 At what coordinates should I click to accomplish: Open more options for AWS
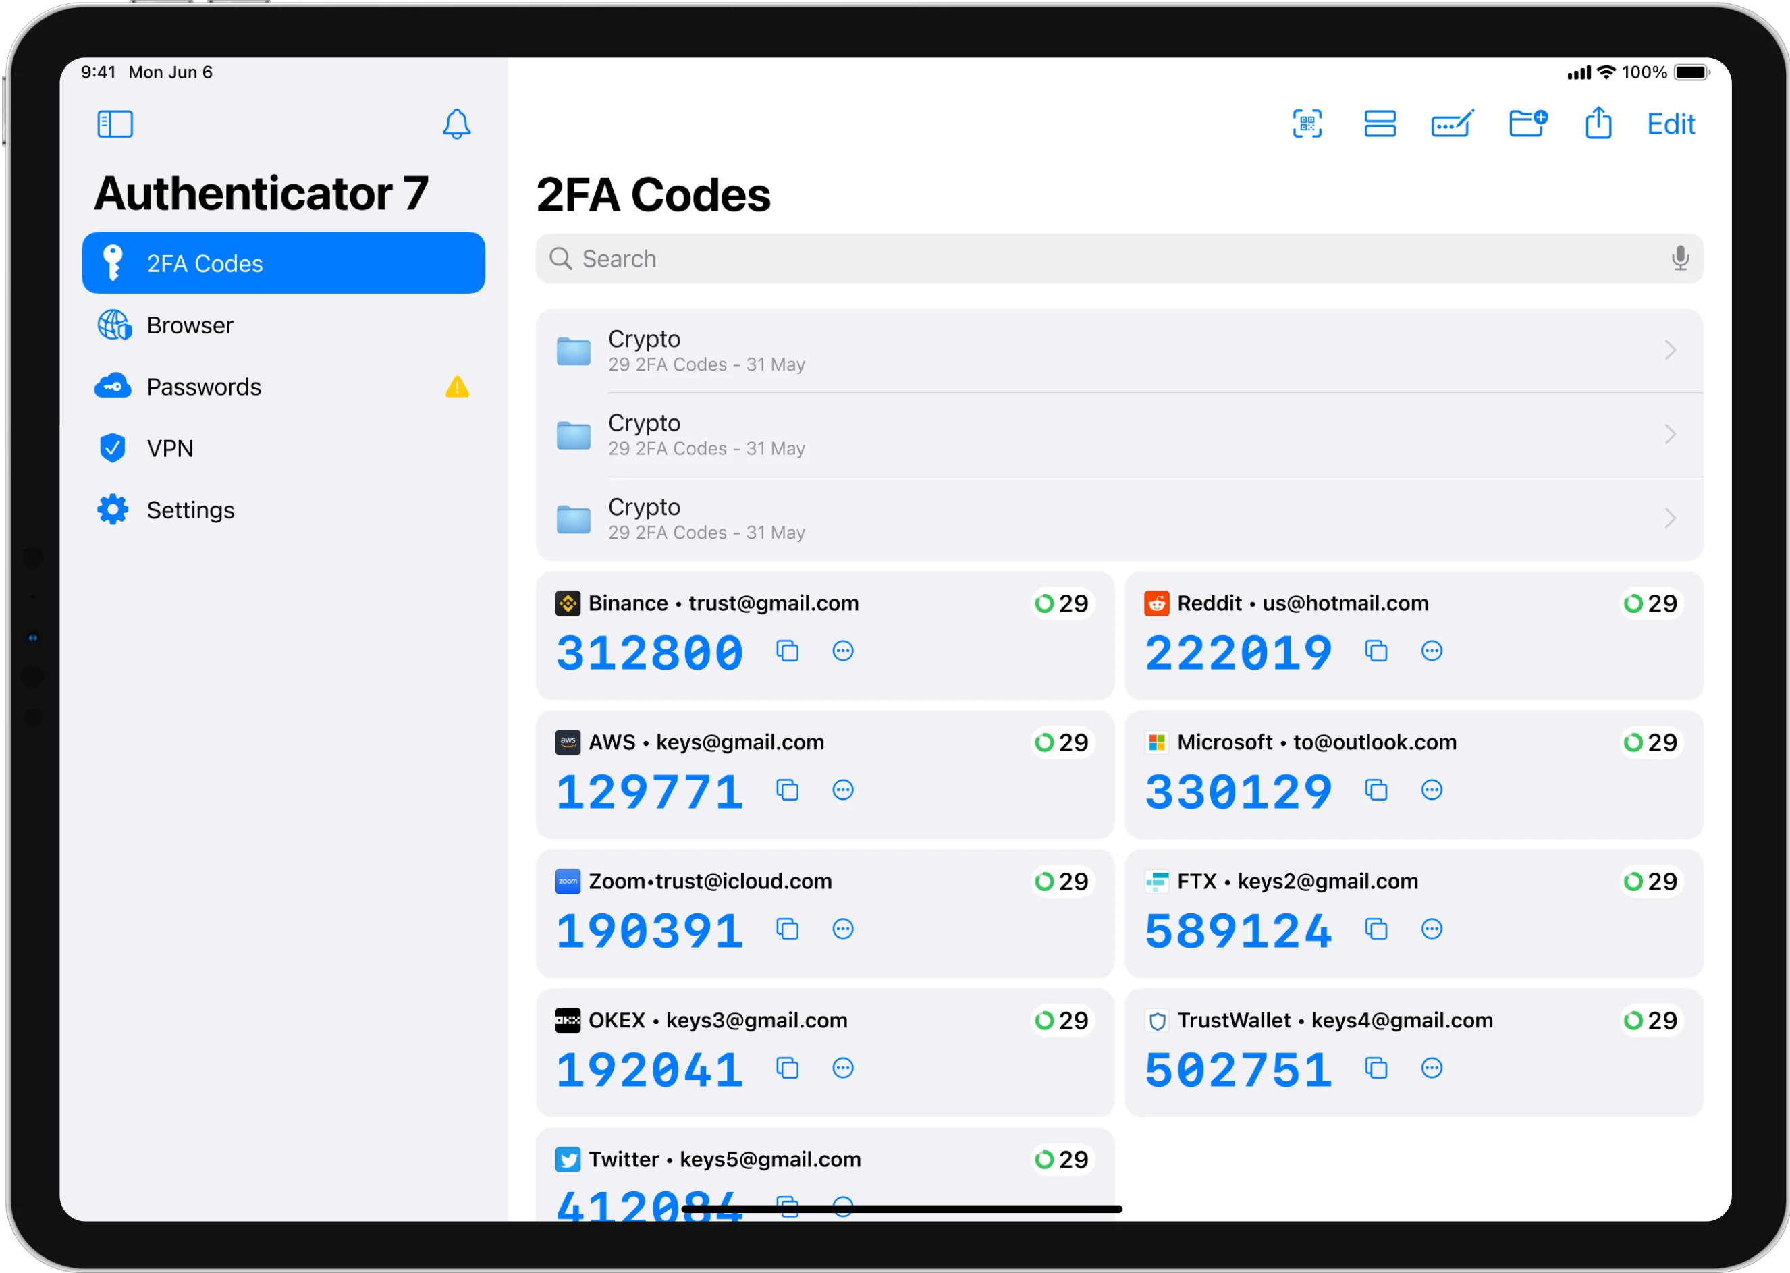tap(842, 789)
